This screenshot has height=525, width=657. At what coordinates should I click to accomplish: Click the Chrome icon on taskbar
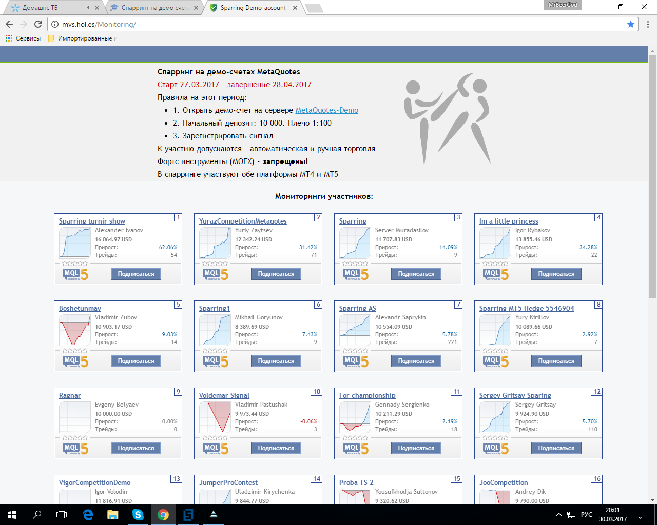163,515
